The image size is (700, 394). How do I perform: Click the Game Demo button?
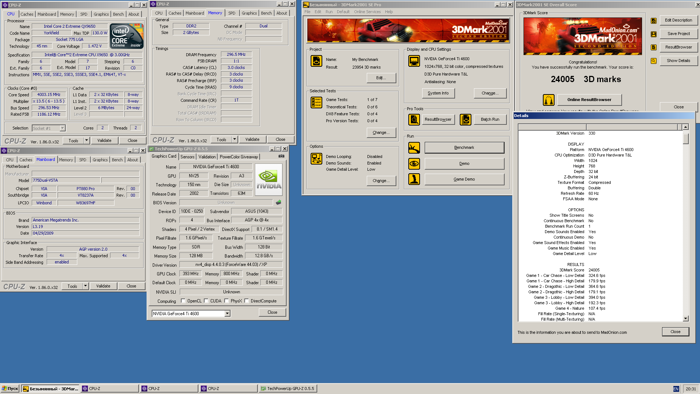click(464, 179)
